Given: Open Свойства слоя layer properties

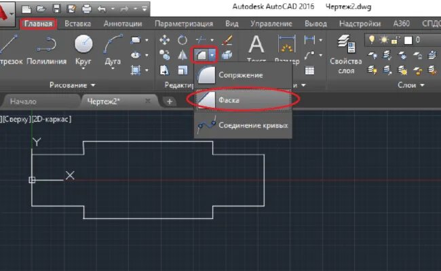Looking at the screenshot, I should tap(346, 54).
